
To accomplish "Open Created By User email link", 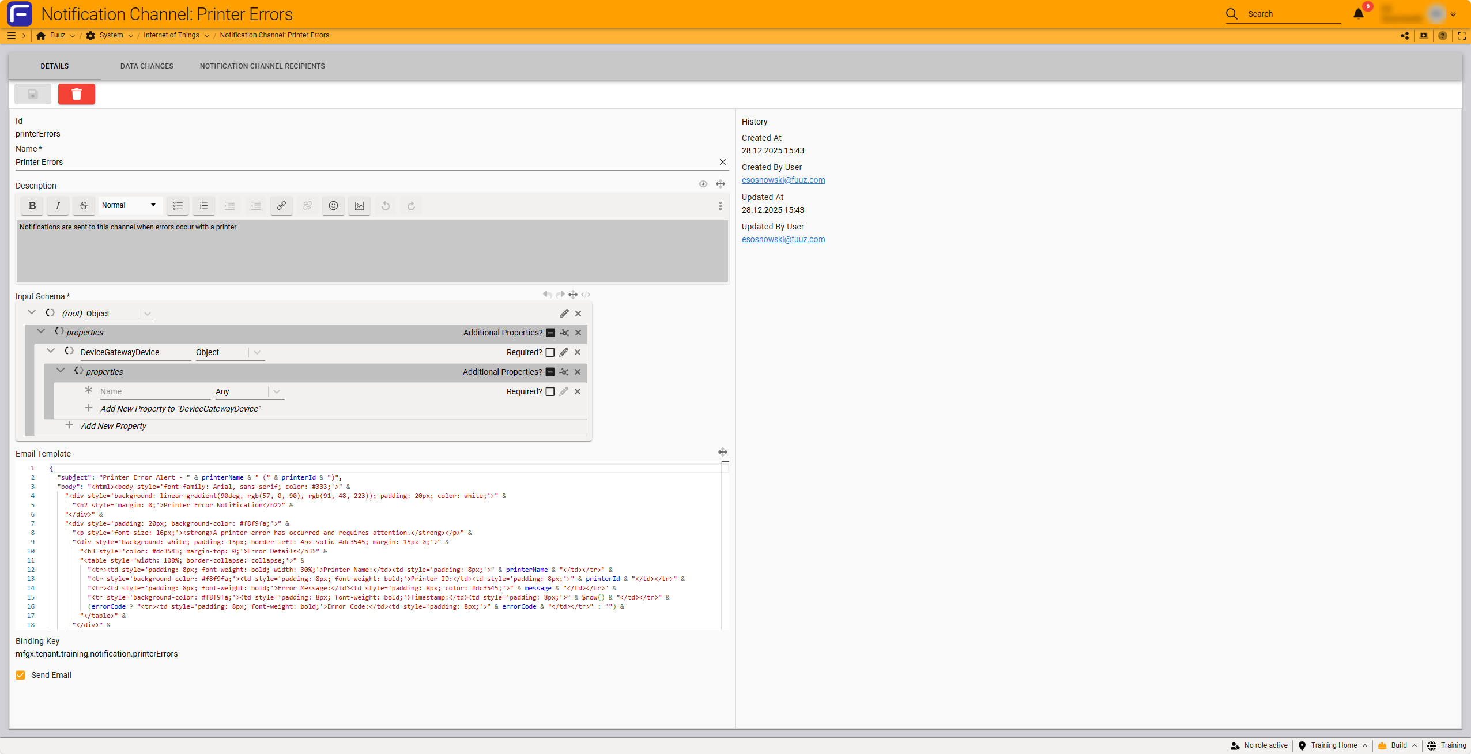I will click(x=783, y=180).
